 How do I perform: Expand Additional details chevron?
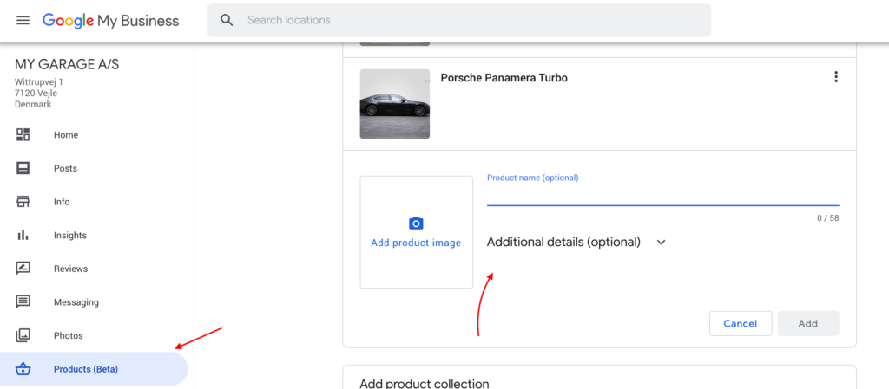coord(661,242)
